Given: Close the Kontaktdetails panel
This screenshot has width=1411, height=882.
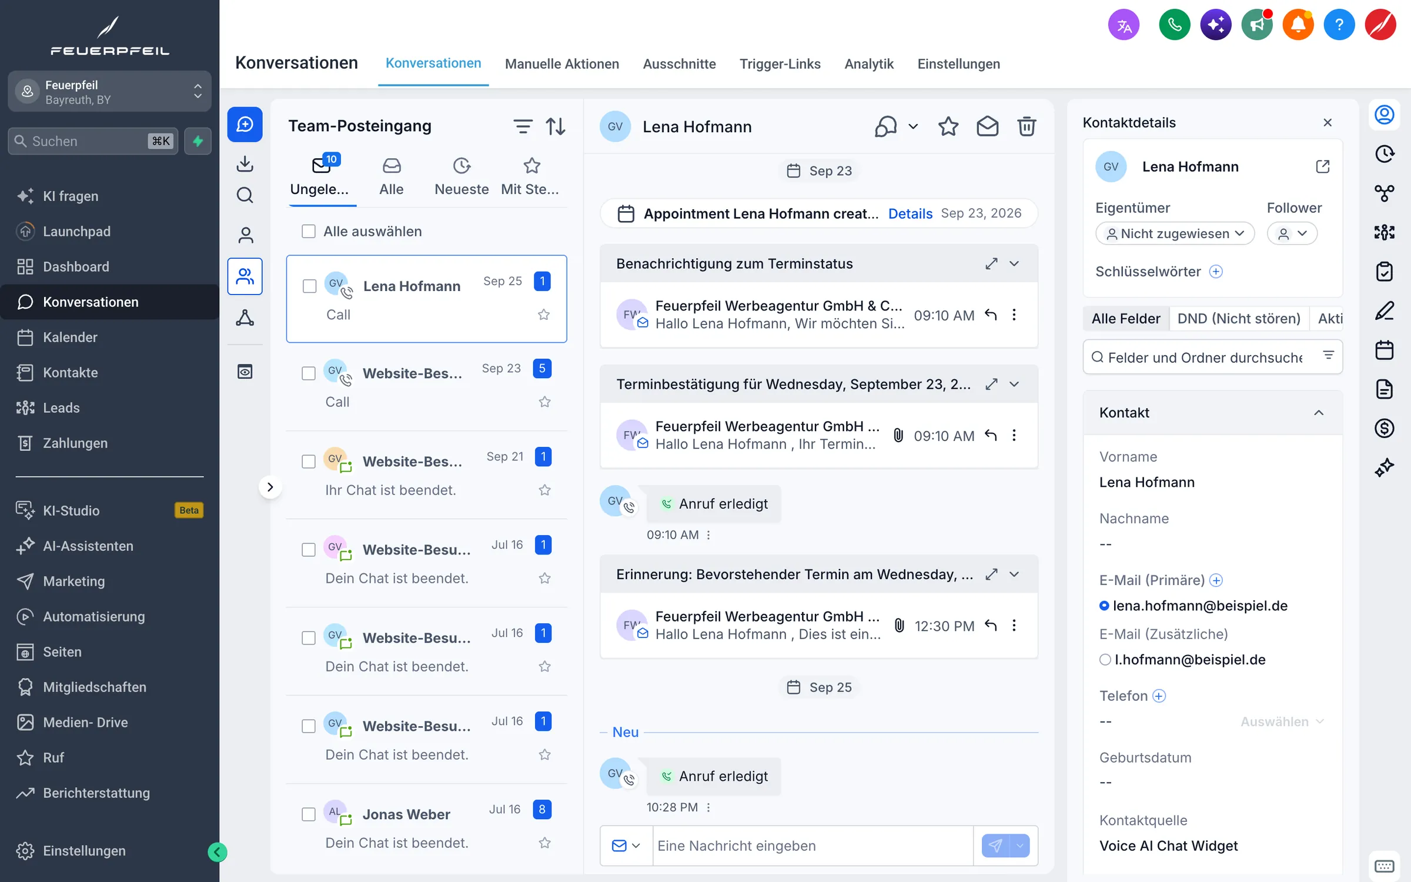Looking at the screenshot, I should (x=1328, y=122).
